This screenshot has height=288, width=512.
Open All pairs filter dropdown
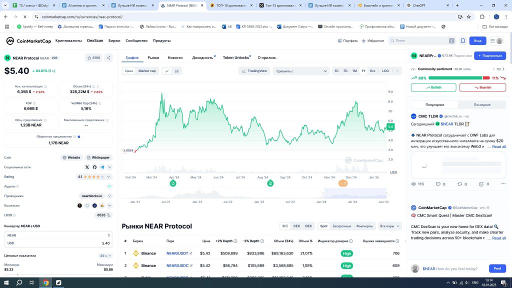(x=389, y=226)
